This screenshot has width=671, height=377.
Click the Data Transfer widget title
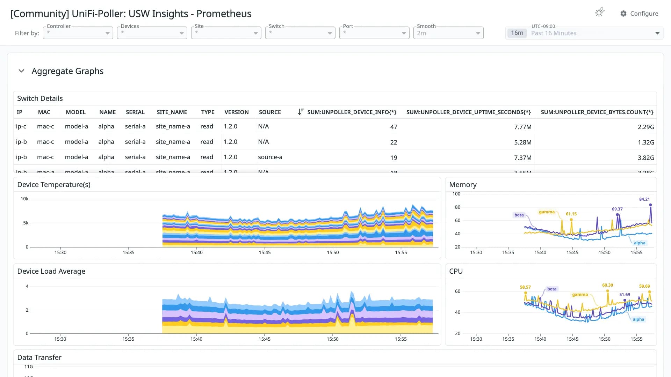point(39,357)
